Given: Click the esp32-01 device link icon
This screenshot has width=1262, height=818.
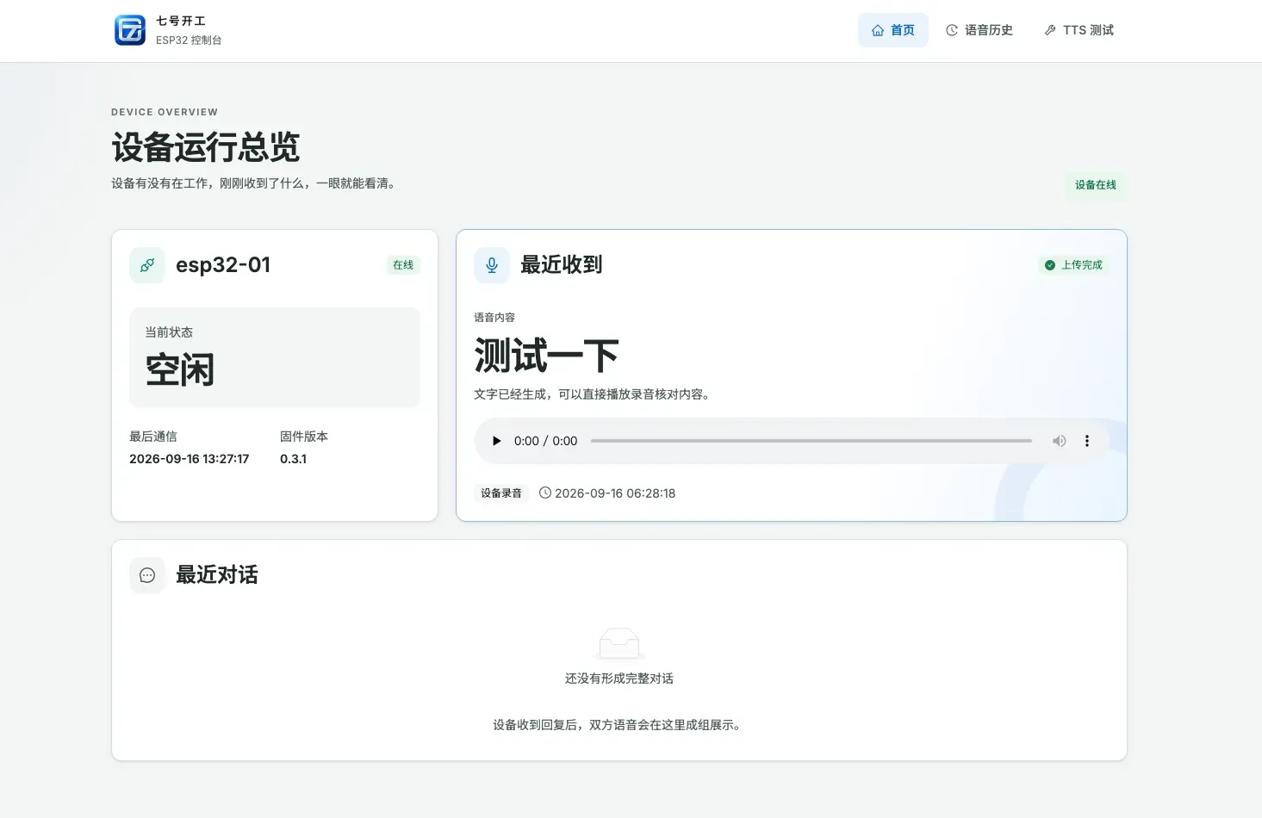Looking at the screenshot, I should [x=147, y=265].
